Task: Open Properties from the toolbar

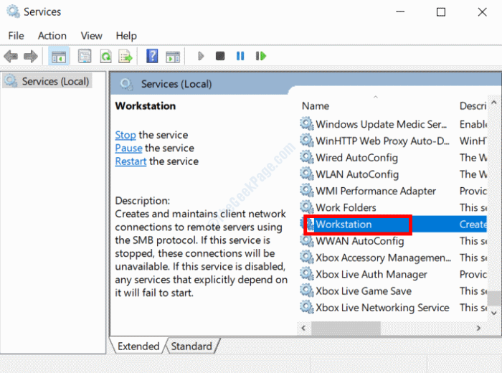Action: click(85, 56)
